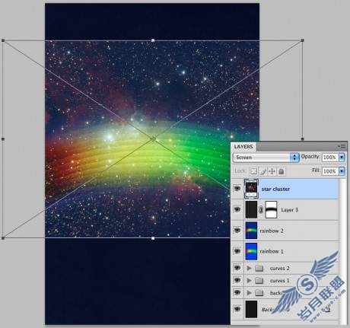Click the left-middle transform handle
This screenshot has height=328, width=350.
coord(3,139)
